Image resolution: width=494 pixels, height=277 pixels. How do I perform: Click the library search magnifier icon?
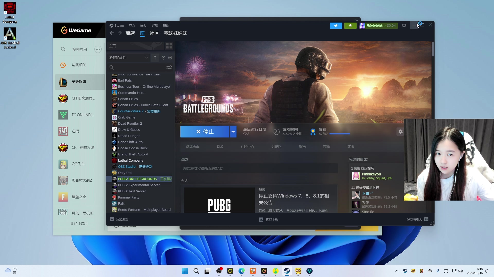click(112, 67)
